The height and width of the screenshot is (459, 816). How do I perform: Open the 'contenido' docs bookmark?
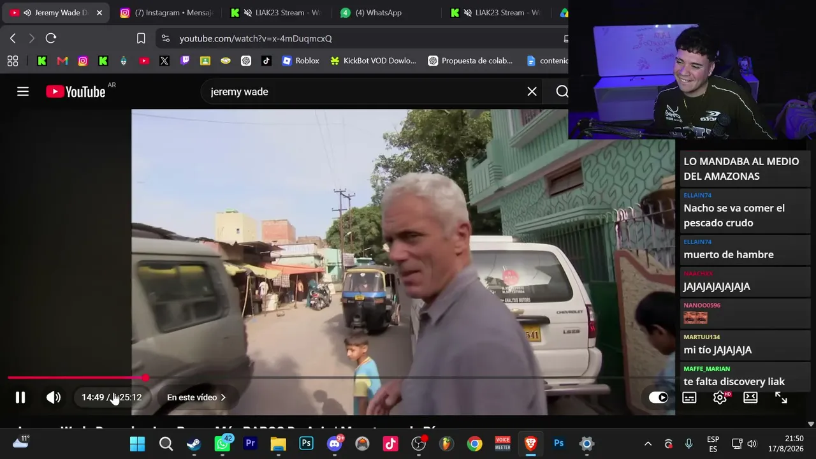(547, 61)
